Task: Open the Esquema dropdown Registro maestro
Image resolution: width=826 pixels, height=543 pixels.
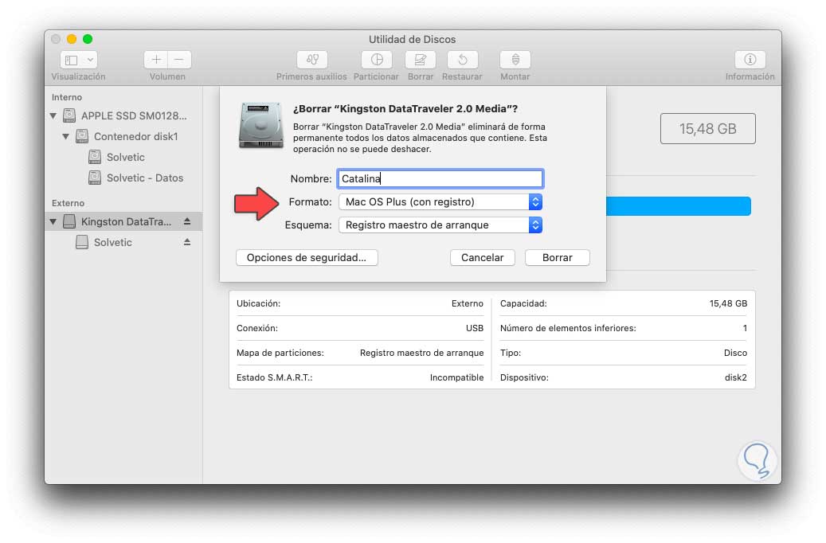Action: pyautogui.click(x=440, y=225)
